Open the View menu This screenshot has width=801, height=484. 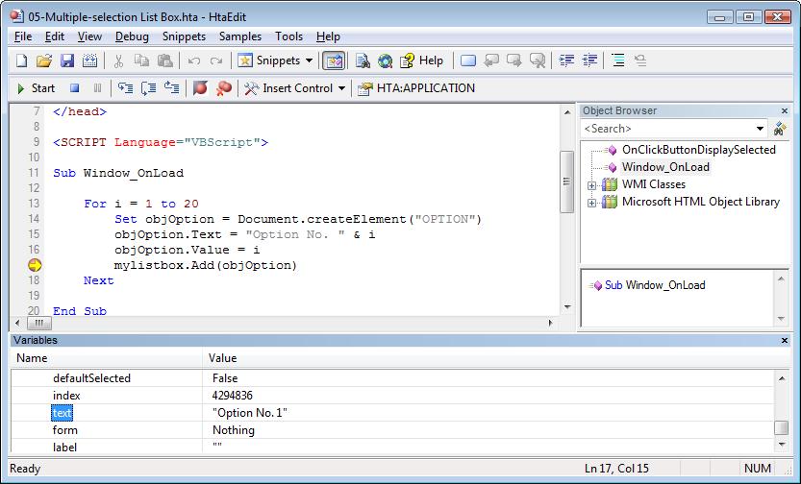(x=89, y=36)
